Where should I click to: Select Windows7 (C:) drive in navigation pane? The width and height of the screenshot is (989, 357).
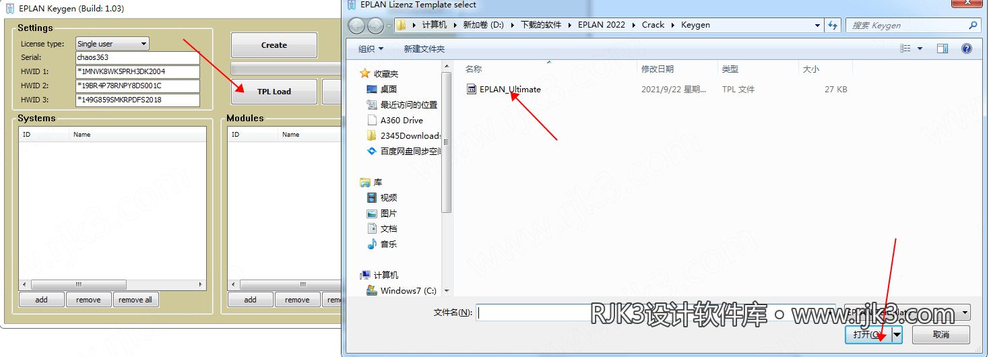click(x=402, y=290)
